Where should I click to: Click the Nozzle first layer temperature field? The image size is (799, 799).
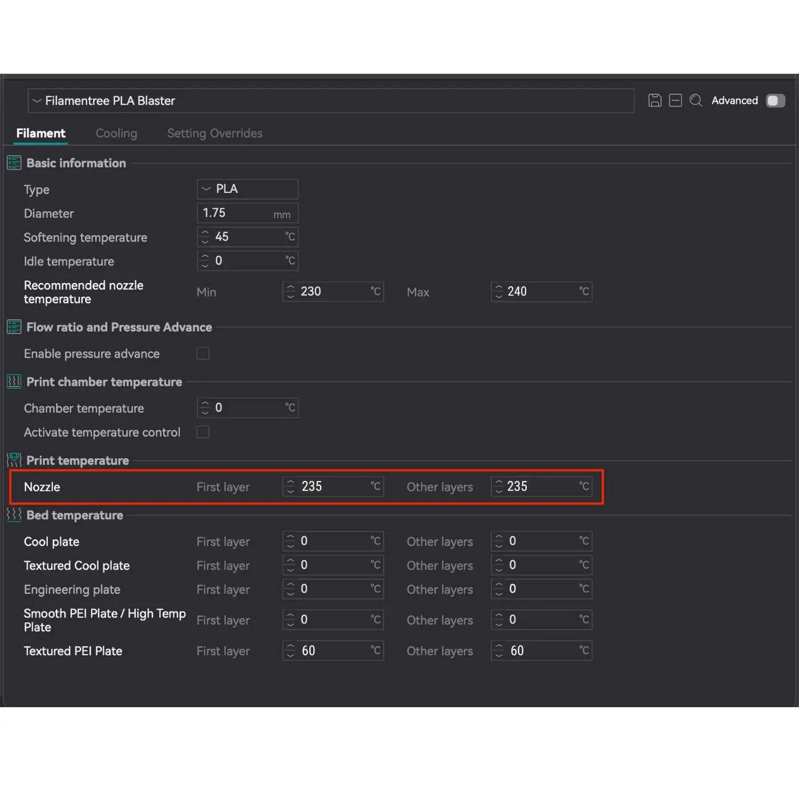[334, 486]
